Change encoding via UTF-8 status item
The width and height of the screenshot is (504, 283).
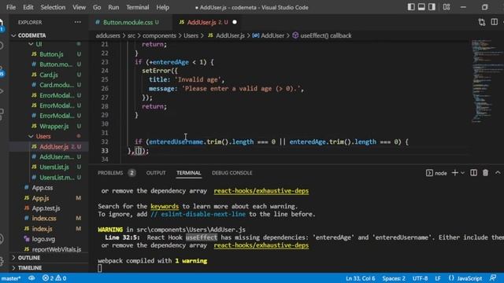pos(420,278)
